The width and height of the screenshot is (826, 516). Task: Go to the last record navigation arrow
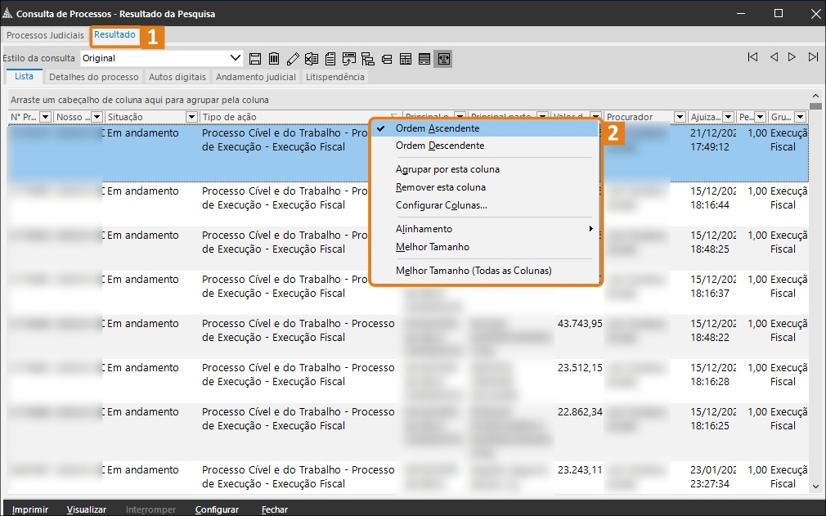pos(814,57)
